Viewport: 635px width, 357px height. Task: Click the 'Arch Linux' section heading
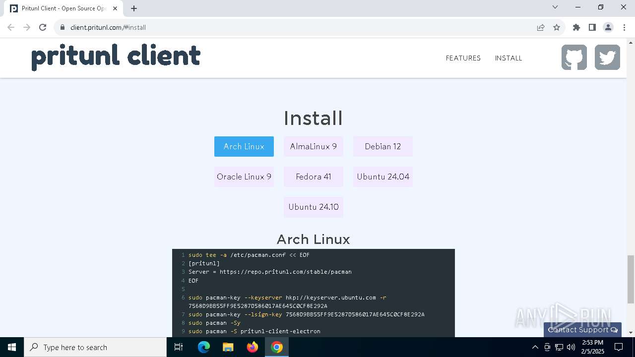point(314,239)
